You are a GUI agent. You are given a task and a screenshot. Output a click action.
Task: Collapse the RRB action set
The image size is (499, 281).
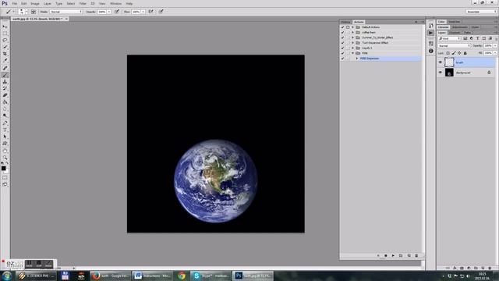pyautogui.click(x=352, y=53)
